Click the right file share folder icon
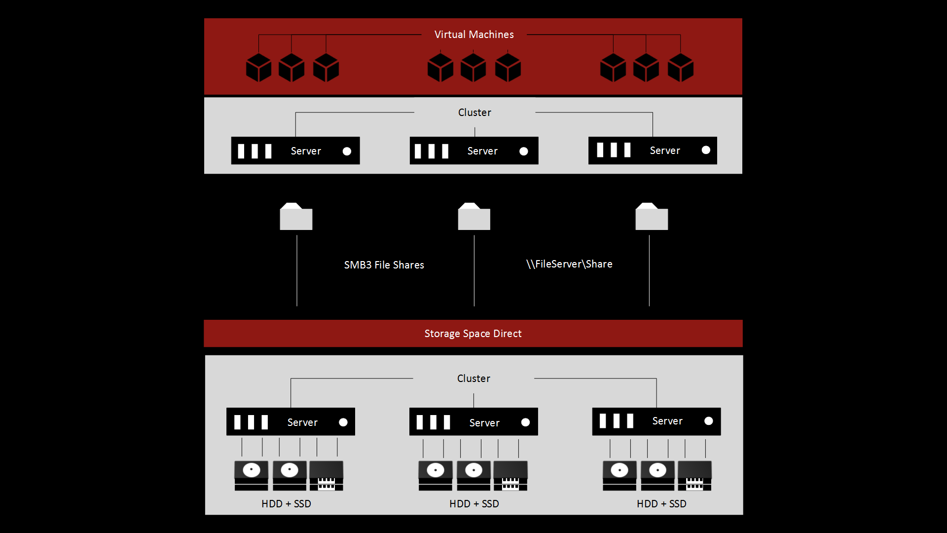The height and width of the screenshot is (533, 947). click(x=652, y=217)
